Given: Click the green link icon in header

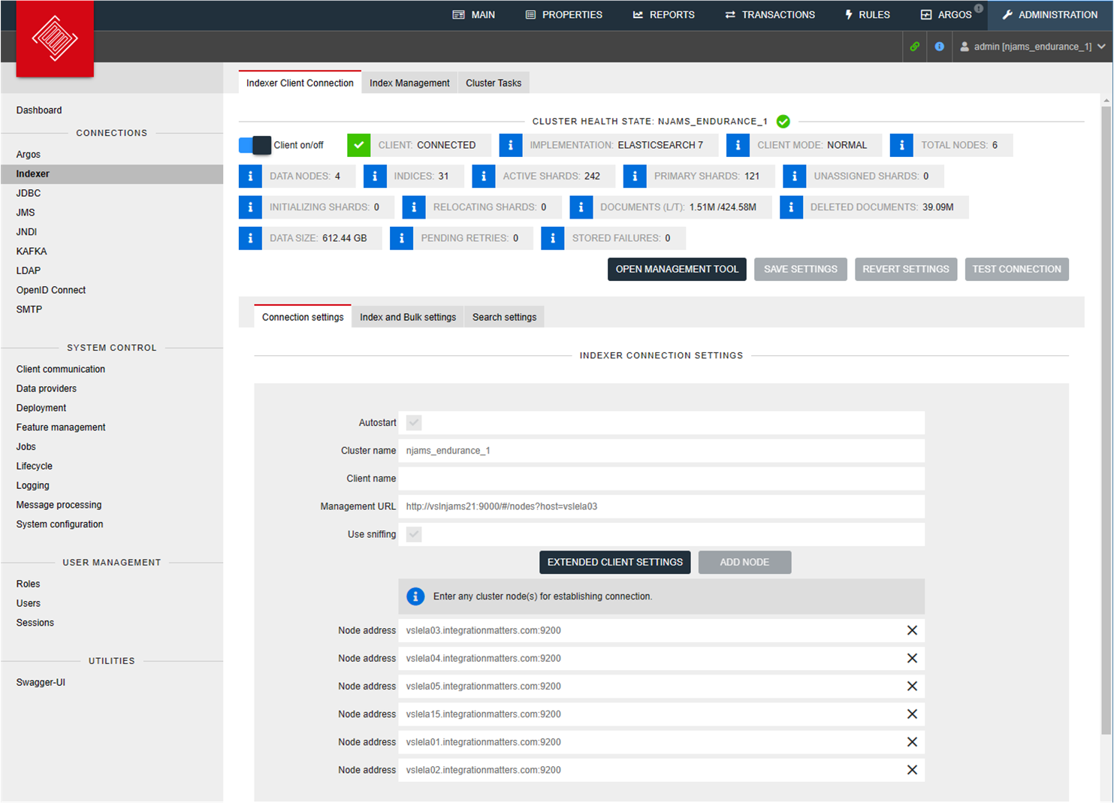Looking at the screenshot, I should click(914, 47).
